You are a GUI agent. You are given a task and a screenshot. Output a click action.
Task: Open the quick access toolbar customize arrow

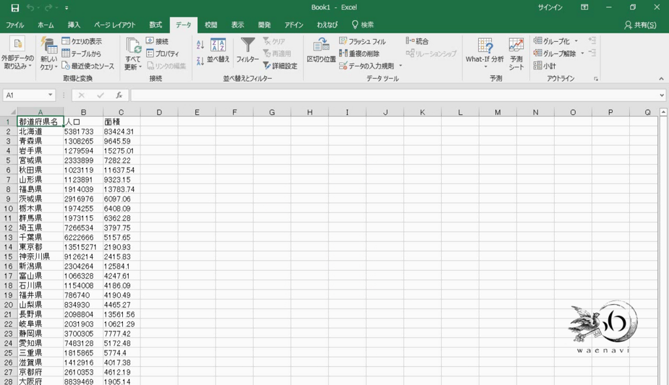pos(67,8)
